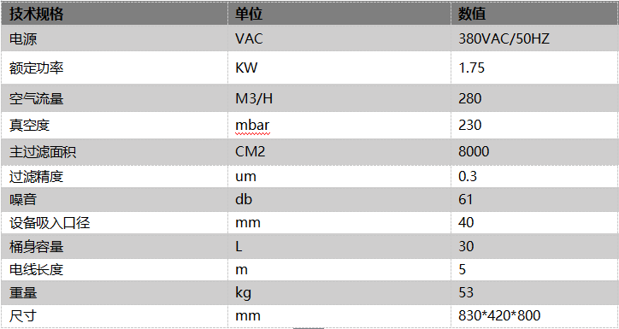Select the M3/H unit cell
Screen dimensions: 619x329
click(x=339, y=98)
